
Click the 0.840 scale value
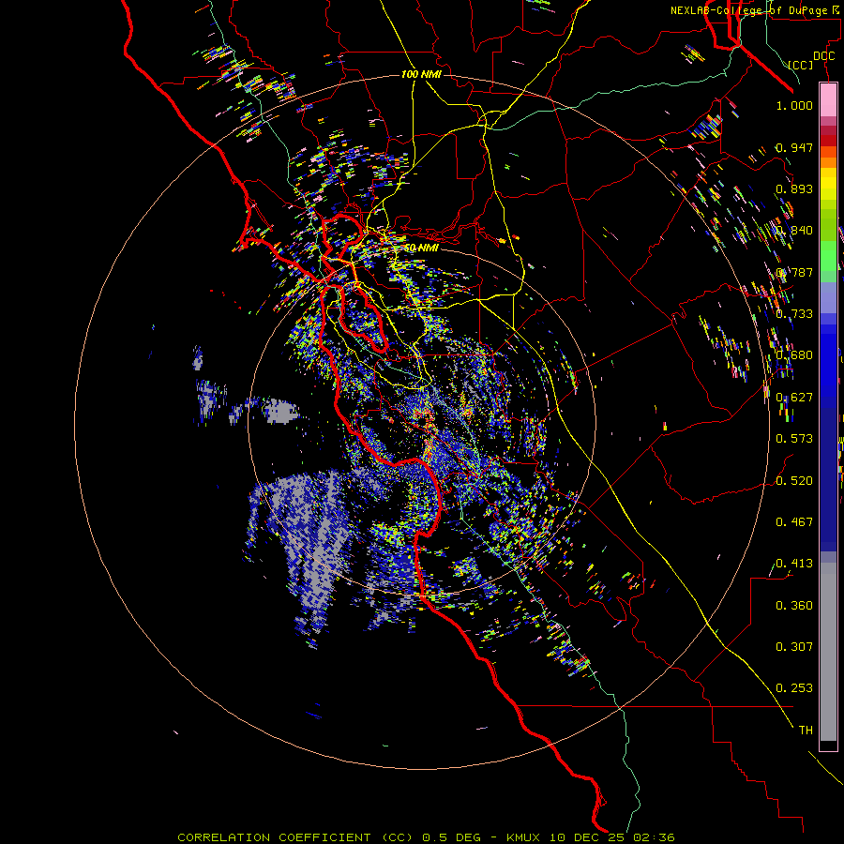click(794, 231)
